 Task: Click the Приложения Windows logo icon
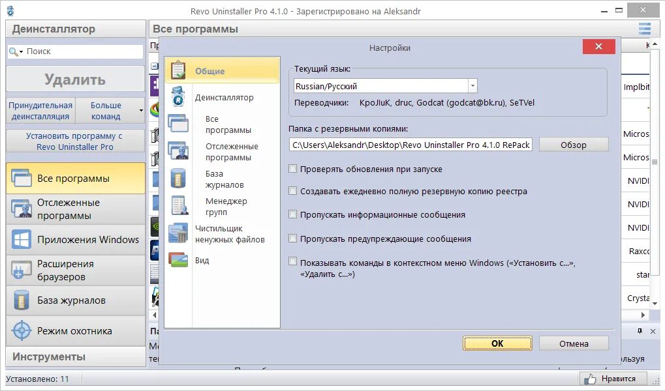click(x=21, y=239)
